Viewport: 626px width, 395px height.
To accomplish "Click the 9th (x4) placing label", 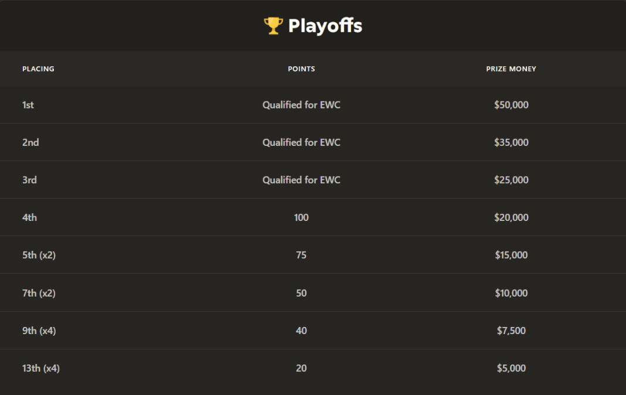I will [x=39, y=331].
